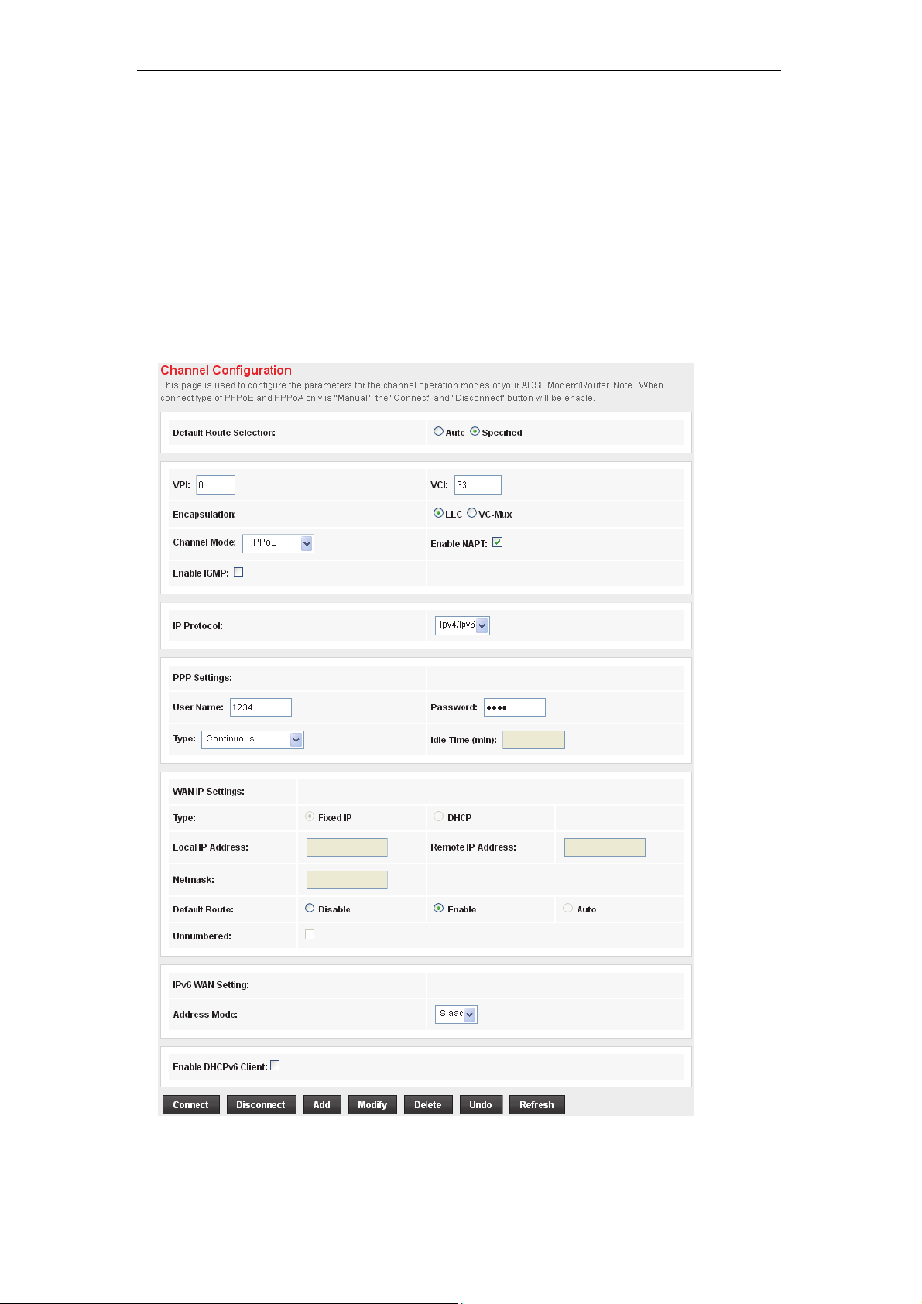Screen dimensions: 922x1304
Task: Click the Idle Time (min) field
Action: [x=533, y=740]
